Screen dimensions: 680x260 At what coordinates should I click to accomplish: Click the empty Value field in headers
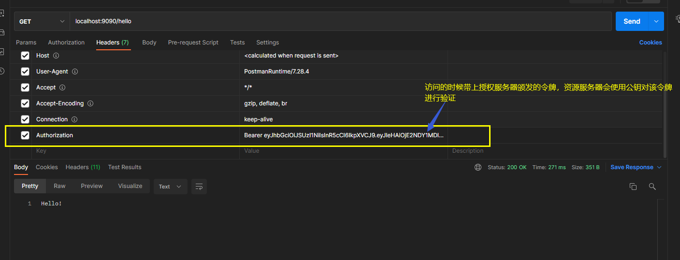(344, 151)
